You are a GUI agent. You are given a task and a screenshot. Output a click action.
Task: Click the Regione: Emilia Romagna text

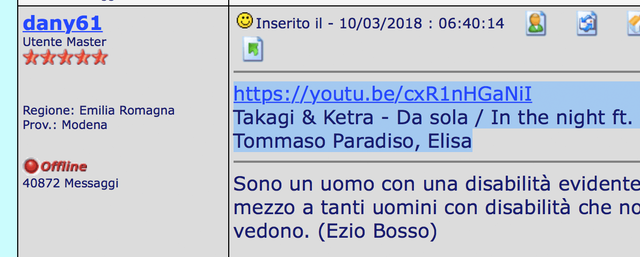point(99,110)
